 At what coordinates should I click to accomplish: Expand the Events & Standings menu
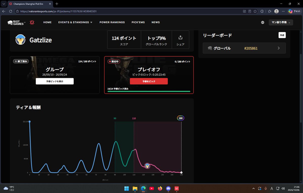[x=75, y=22]
